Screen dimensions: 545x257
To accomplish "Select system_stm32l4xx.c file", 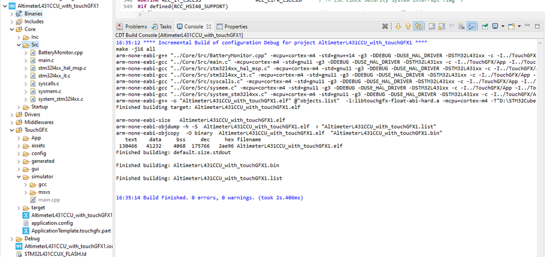I will point(57,99).
